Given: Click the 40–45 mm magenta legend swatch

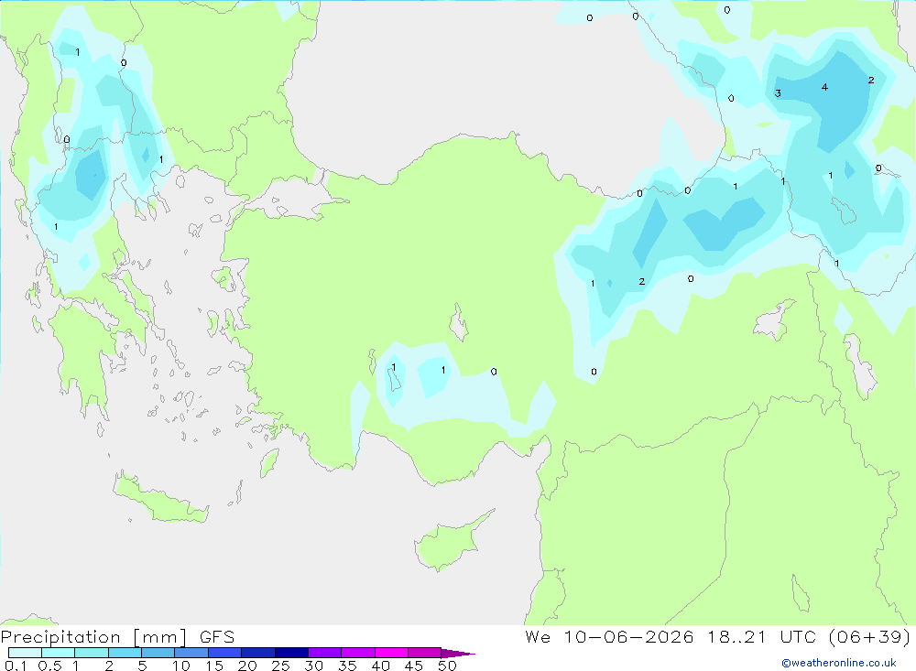Looking at the screenshot, I should click(x=391, y=653).
